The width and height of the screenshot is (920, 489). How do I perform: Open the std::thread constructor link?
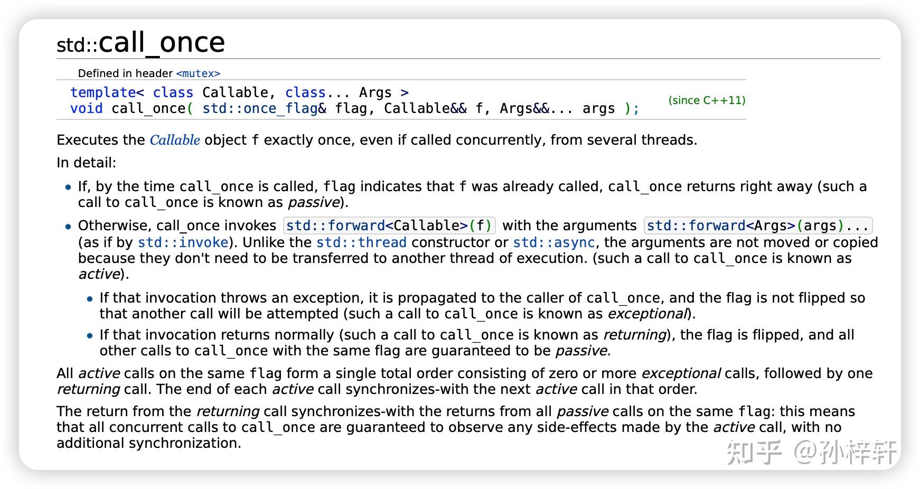tap(361, 242)
